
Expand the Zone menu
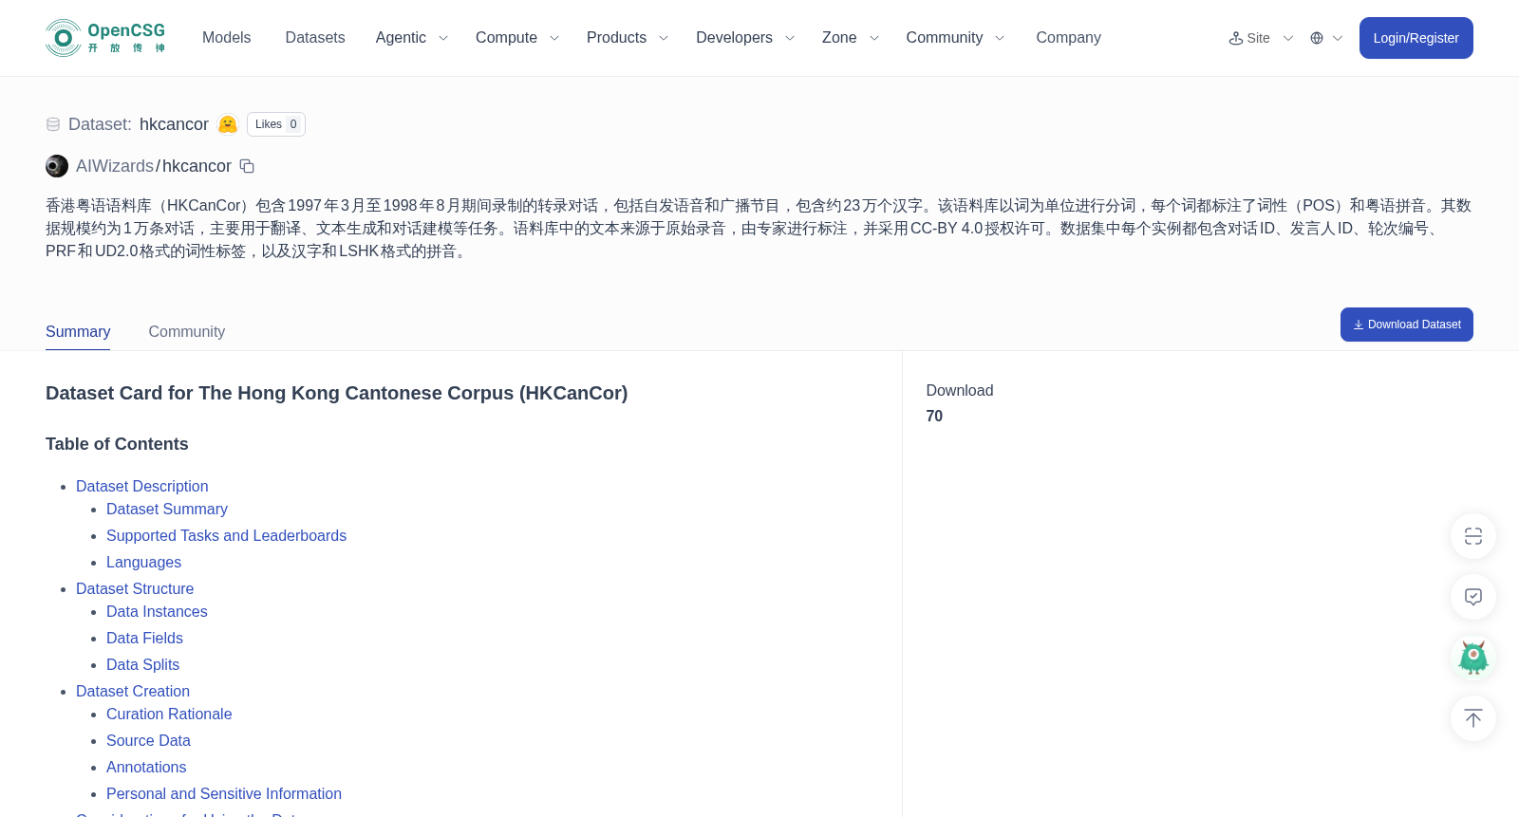click(851, 38)
